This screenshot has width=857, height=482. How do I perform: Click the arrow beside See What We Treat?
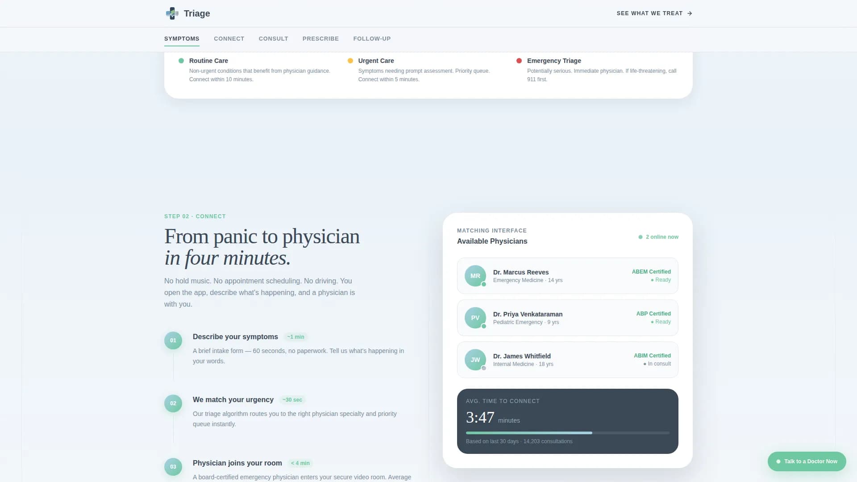[x=690, y=13]
